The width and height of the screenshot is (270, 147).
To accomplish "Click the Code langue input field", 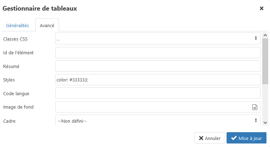I will click(158, 93).
